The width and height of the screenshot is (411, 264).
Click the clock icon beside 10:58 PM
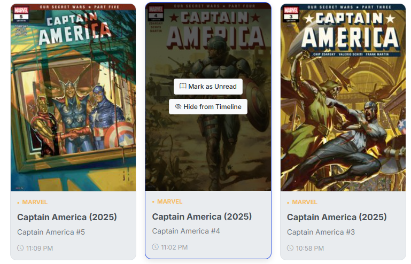click(290, 249)
